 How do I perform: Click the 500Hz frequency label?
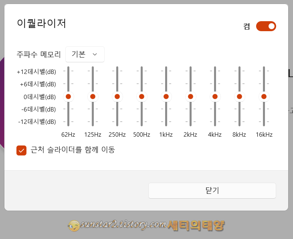coord(141,135)
